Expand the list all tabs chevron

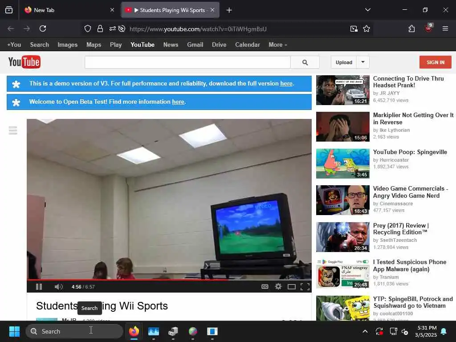pyautogui.click(x=367, y=10)
